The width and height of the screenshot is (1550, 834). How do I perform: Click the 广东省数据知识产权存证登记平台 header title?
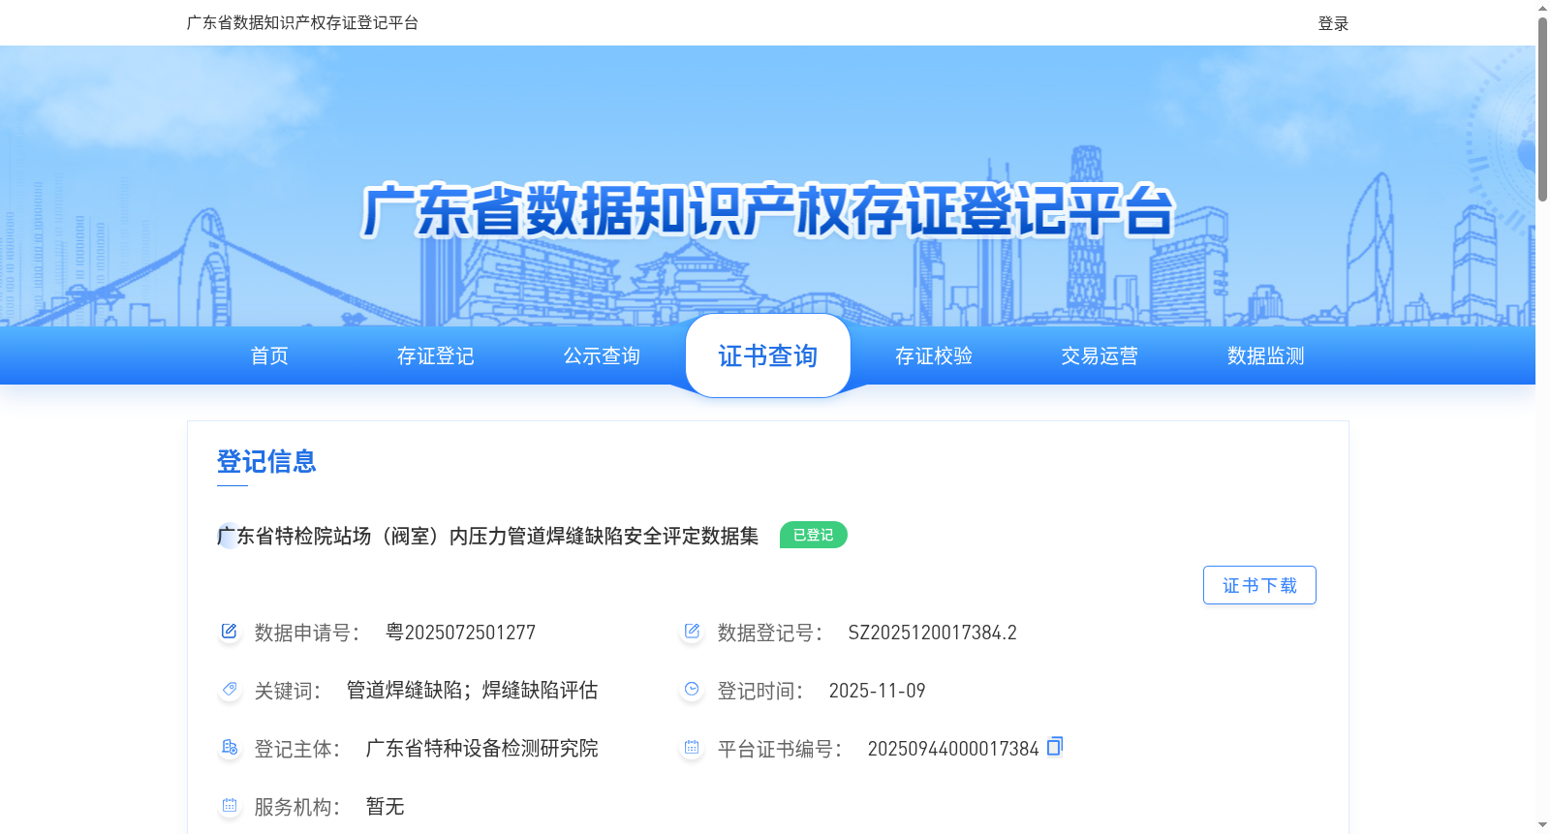[302, 22]
